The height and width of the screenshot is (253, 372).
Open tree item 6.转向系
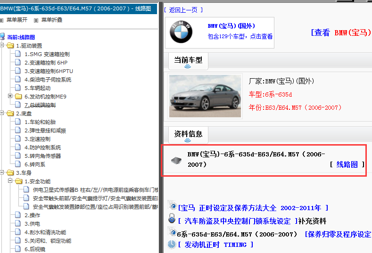pyautogui.click(x=35, y=164)
